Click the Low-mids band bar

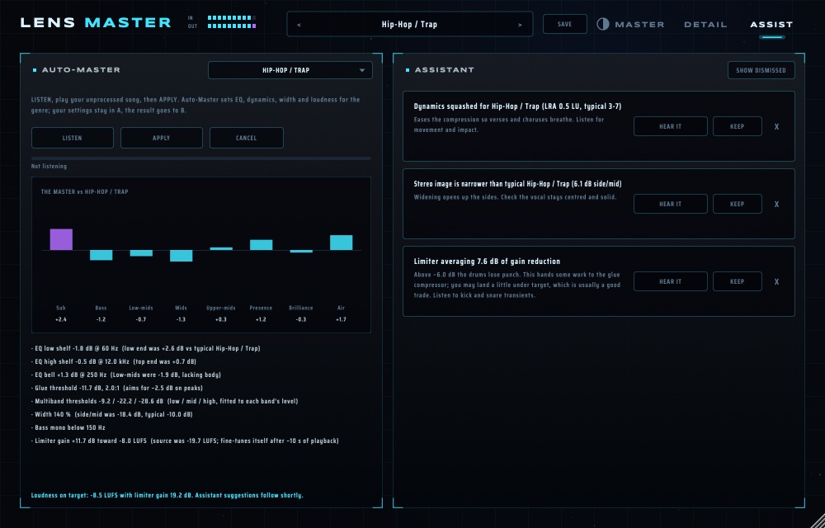click(141, 253)
